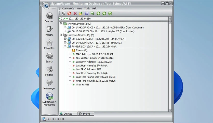Click the toolbar drag grip handle
This screenshot has height=123, width=213.
[60, 13]
